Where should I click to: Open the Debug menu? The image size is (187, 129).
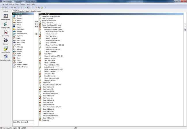pyautogui.click(x=12, y=4)
